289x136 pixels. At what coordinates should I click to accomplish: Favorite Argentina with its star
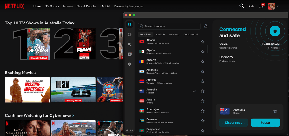click(x=203, y=71)
